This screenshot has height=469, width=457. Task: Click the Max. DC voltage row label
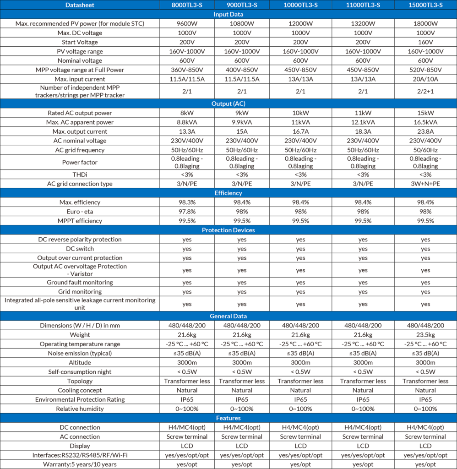coord(80,33)
